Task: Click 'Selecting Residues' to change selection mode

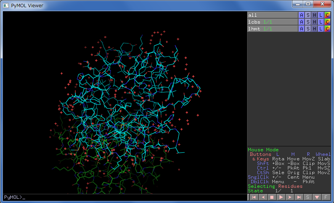Action: pos(275,186)
